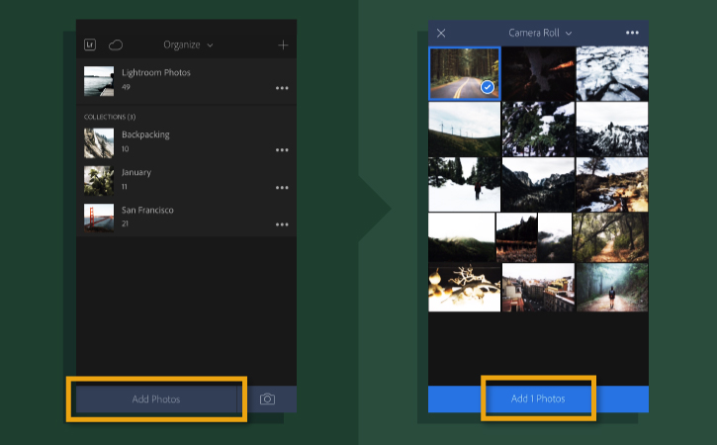Screen dimensions: 717x445
Task: Select the wind turbines hillside photo
Action: pyautogui.click(x=465, y=129)
